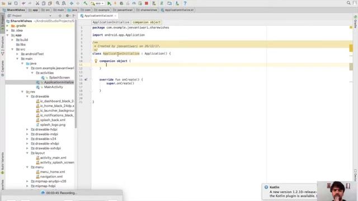Open MainActivity file in project tree
Viewport: 358px width, 201px height.
pyautogui.click(x=54, y=87)
